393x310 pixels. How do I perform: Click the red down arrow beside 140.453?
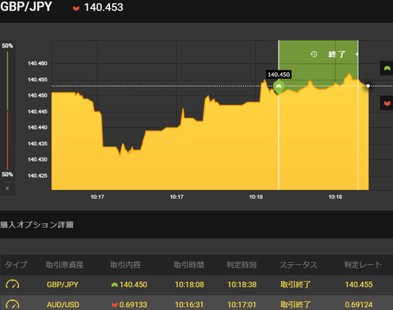coord(76,8)
